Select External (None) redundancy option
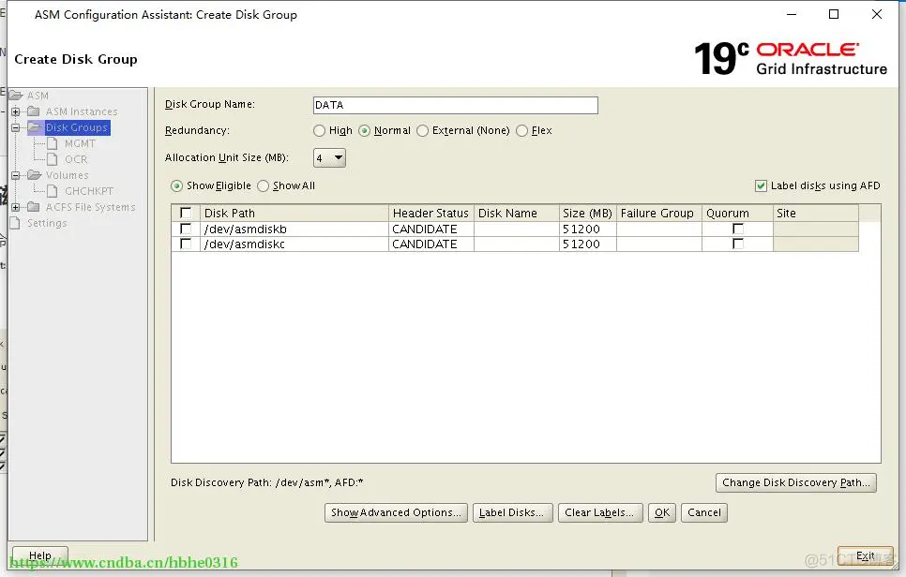906x577 pixels. point(422,131)
